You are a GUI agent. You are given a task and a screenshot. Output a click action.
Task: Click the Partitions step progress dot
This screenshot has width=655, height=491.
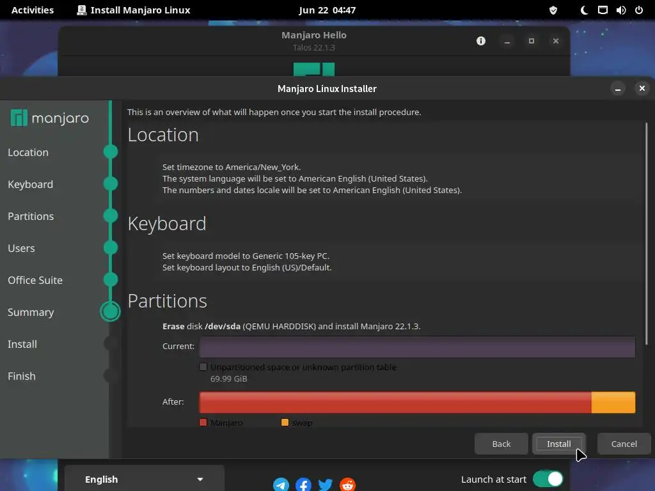click(110, 215)
